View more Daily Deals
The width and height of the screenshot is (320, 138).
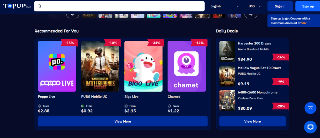[x=252, y=121]
